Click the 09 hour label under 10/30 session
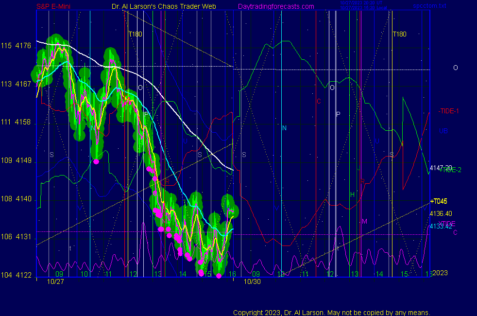Viewport: 477px width, 316px height. (x=256, y=274)
